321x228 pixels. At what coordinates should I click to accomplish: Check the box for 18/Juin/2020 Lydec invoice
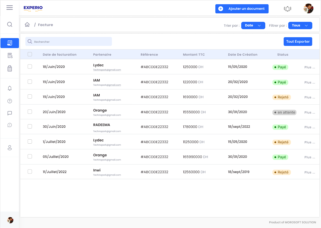point(30,67)
